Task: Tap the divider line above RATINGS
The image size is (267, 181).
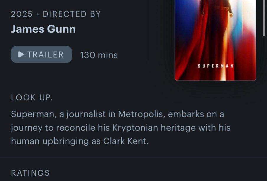Action: (x=133, y=157)
